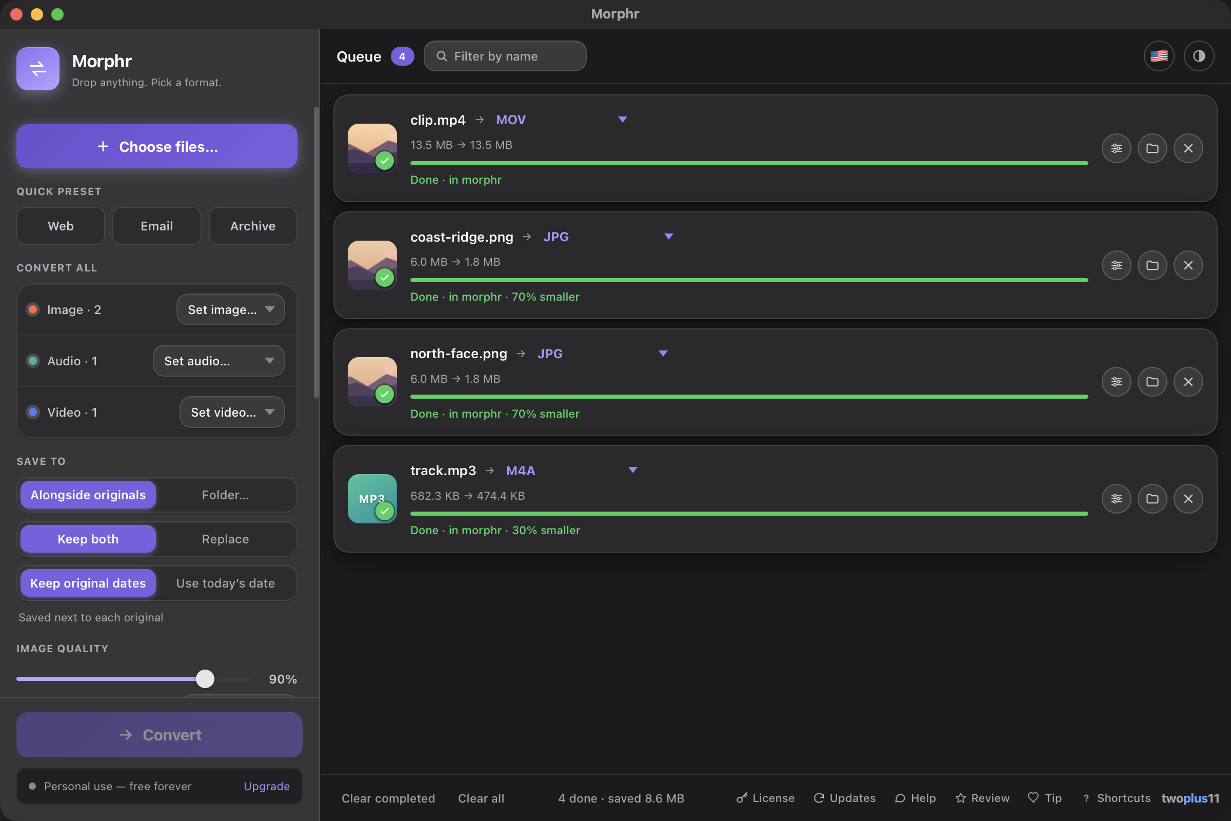Open Help from the footer

(x=915, y=798)
